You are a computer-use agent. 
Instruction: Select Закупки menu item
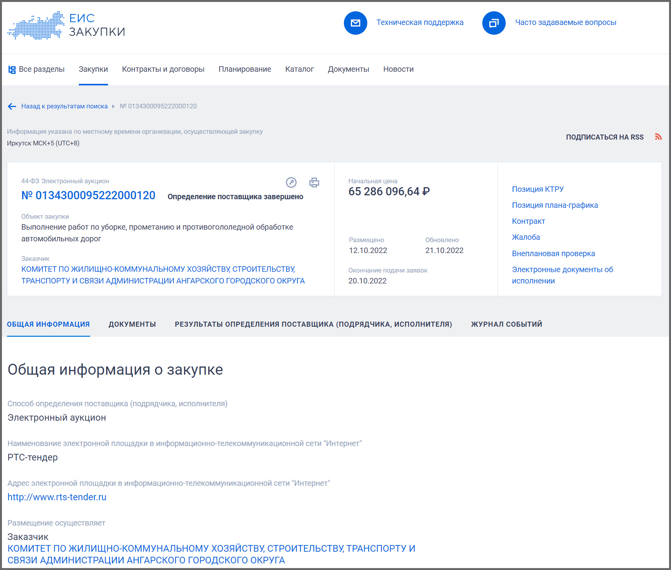(x=93, y=69)
